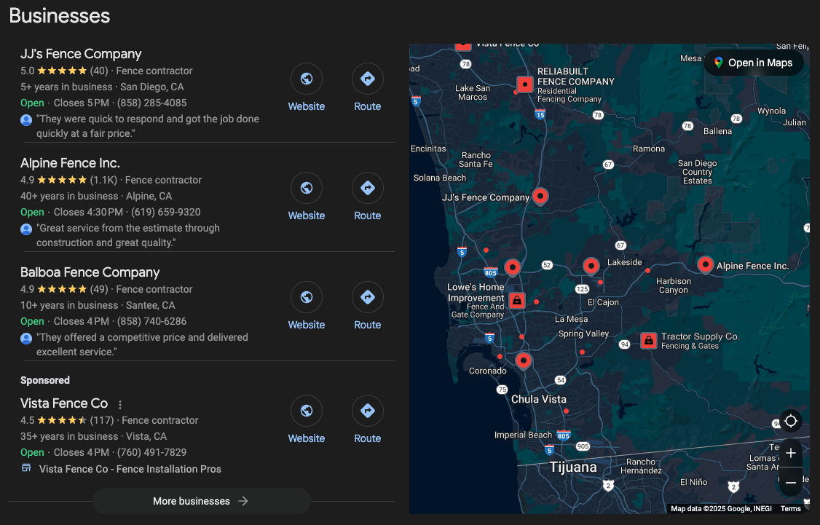
Task: Open the Vista Fence Co - Fence Installation Pros link
Action: 129,468
